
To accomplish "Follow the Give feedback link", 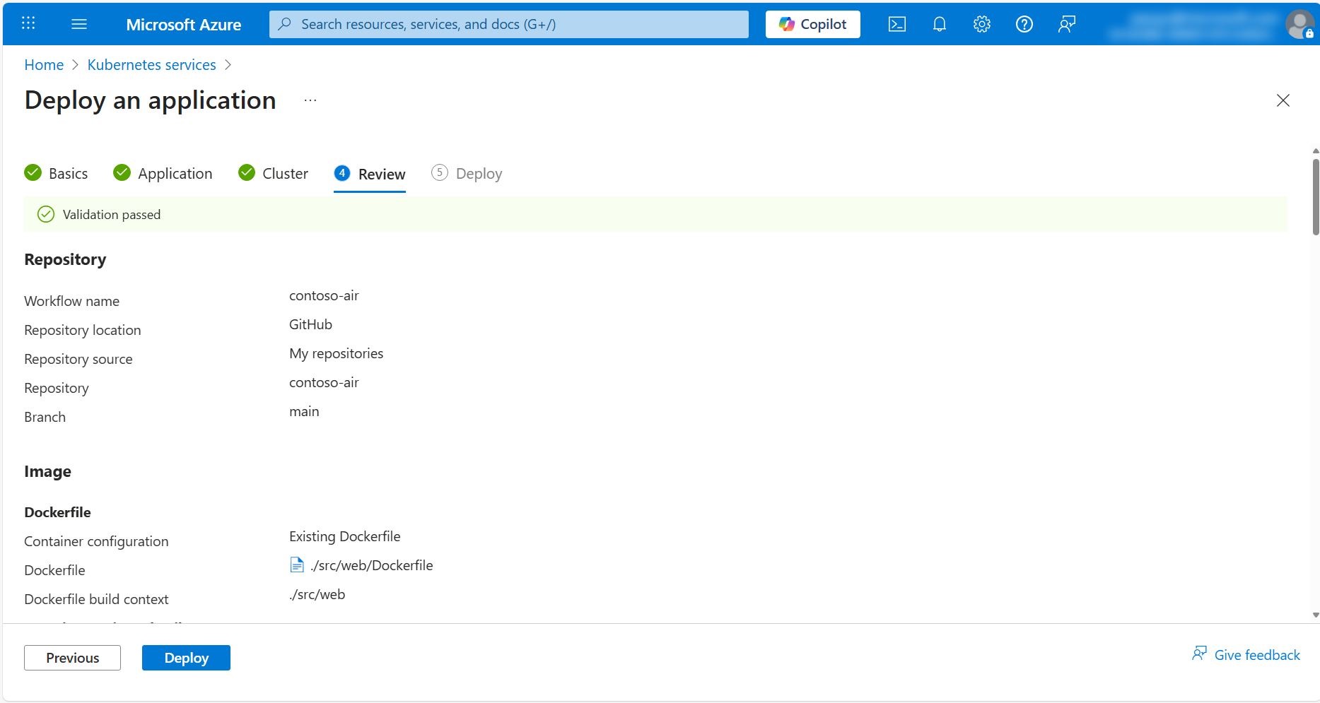I will click(x=1256, y=654).
